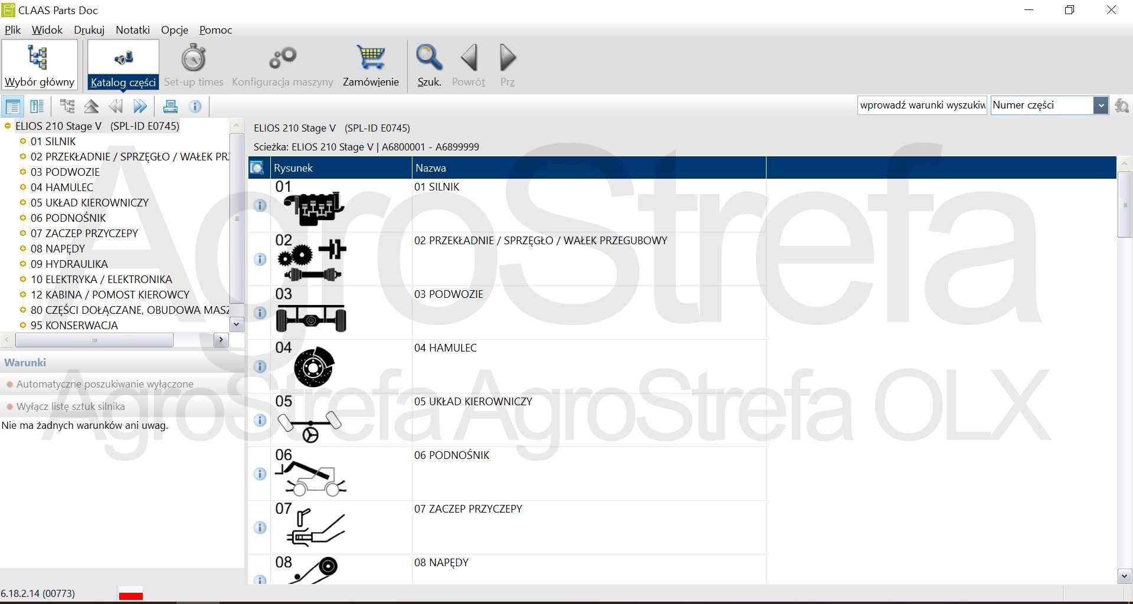Click the previous double-arrow icon

pyautogui.click(x=116, y=106)
